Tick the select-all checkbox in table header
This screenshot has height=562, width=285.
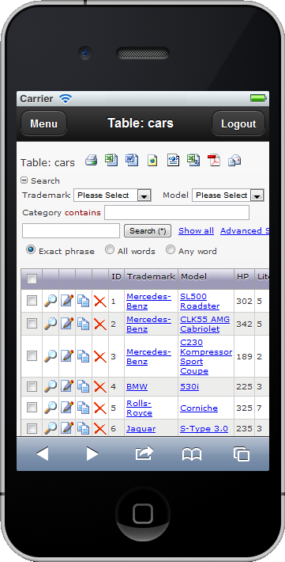pos(32,279)
